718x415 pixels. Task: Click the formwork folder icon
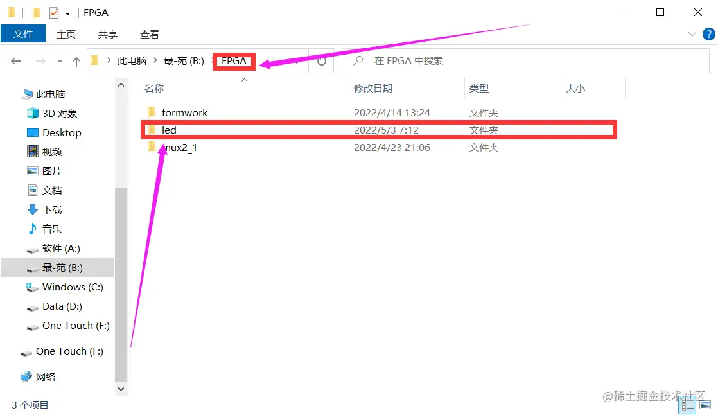coord(152,112)
